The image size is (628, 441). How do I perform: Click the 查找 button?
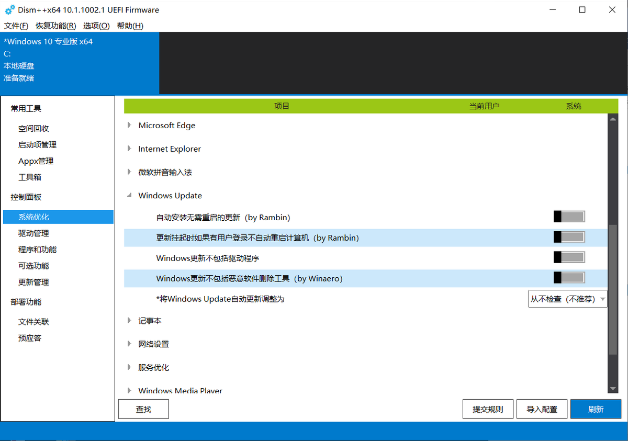pos(143,409)
